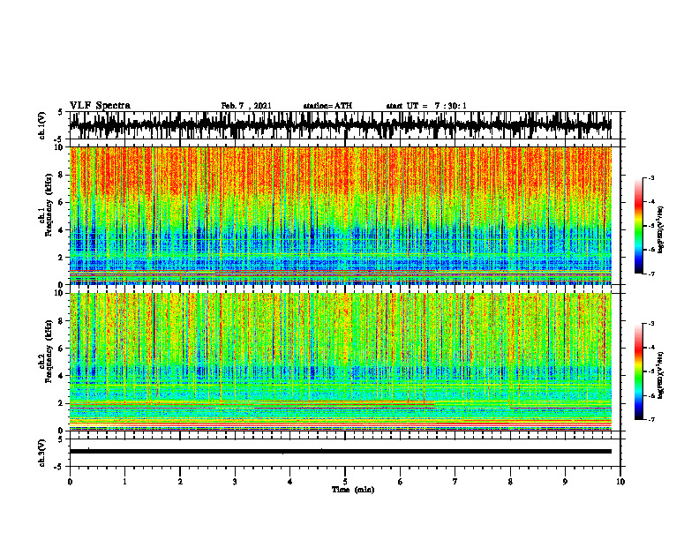Viewport: 699px width, 540px height.
Task: Select the "Feb. 7 , 2021" date label
Action: pos(246,106)
